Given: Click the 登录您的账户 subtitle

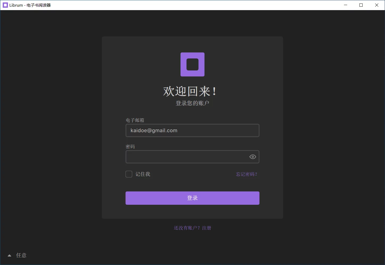Looking at the screenshot, I should pyautogui.click(x=192, y=103).
